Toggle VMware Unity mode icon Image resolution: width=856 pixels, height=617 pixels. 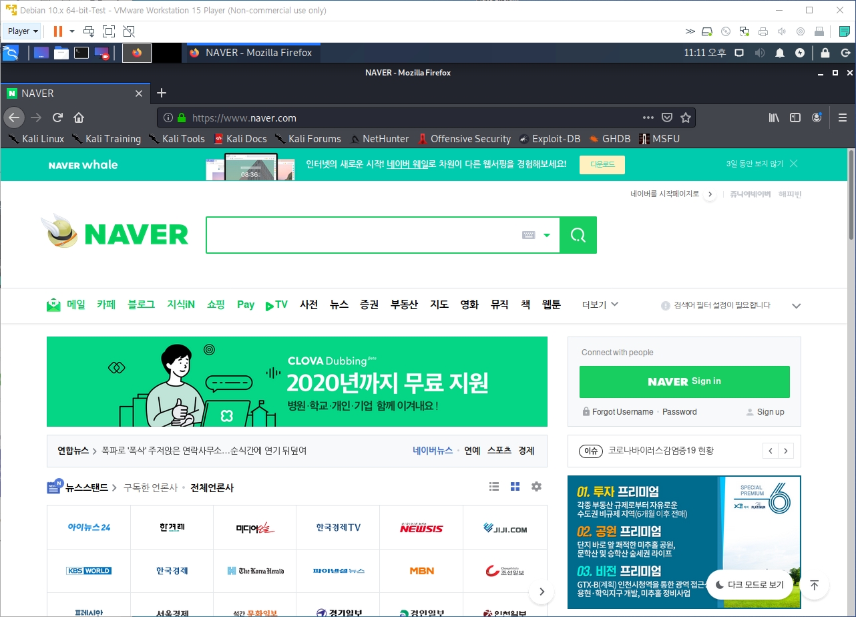click(x=129, y=31)
